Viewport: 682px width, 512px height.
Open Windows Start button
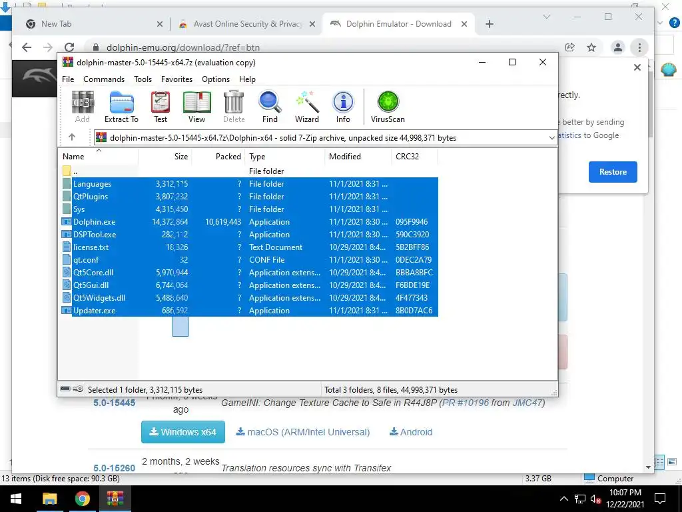[16, 499]
